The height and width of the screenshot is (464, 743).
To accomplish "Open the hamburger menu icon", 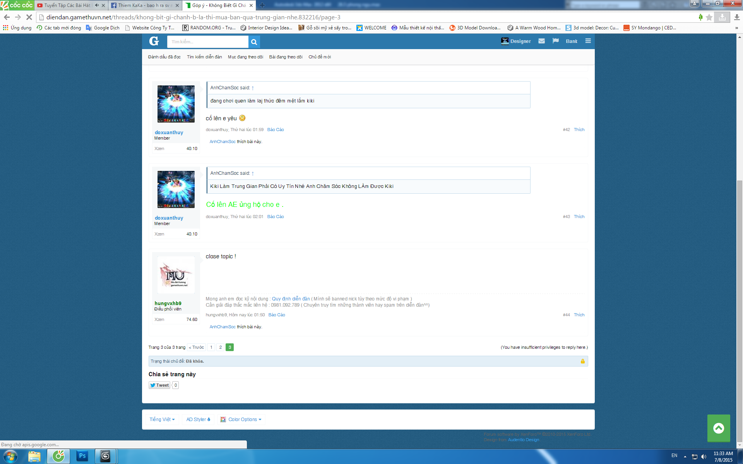I will pos(588,41).
